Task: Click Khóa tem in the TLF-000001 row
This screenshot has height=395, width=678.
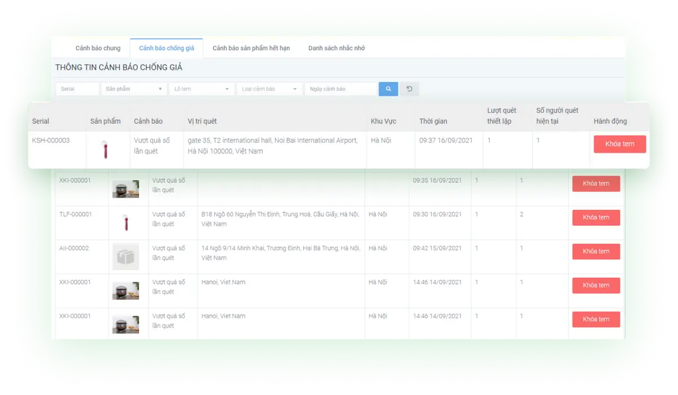Action: 596,218
